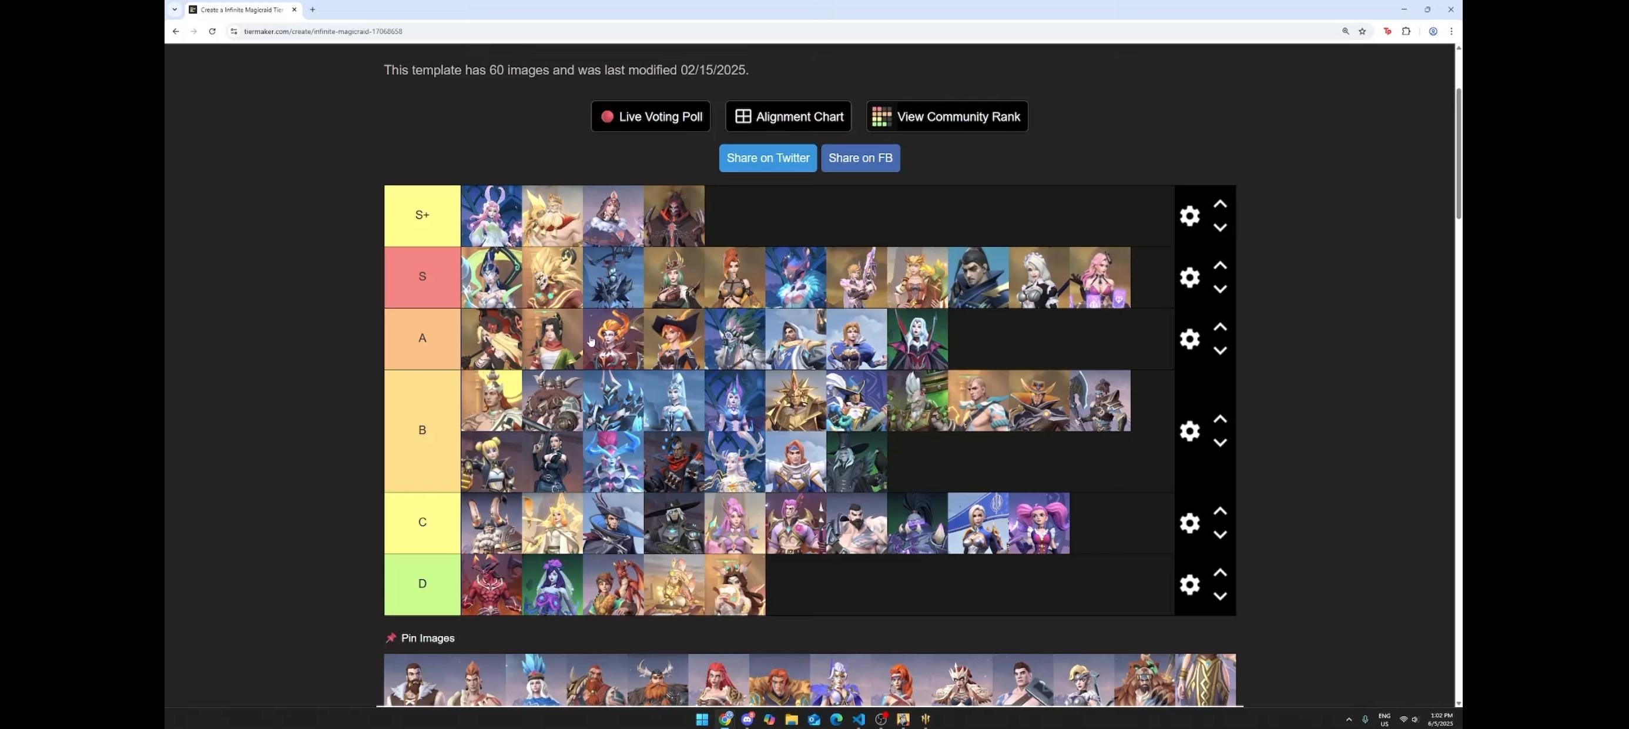The height and width of the screenshot is (729, 1629).
Task: Open the tab search dropdown arrow
Action: pos(175,9)
